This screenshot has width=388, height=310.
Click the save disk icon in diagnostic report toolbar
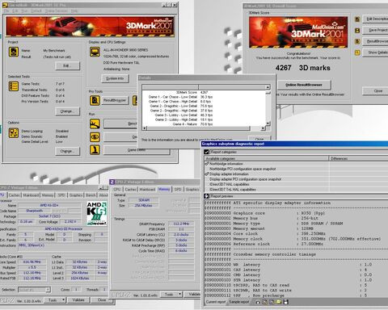[286, 302]
